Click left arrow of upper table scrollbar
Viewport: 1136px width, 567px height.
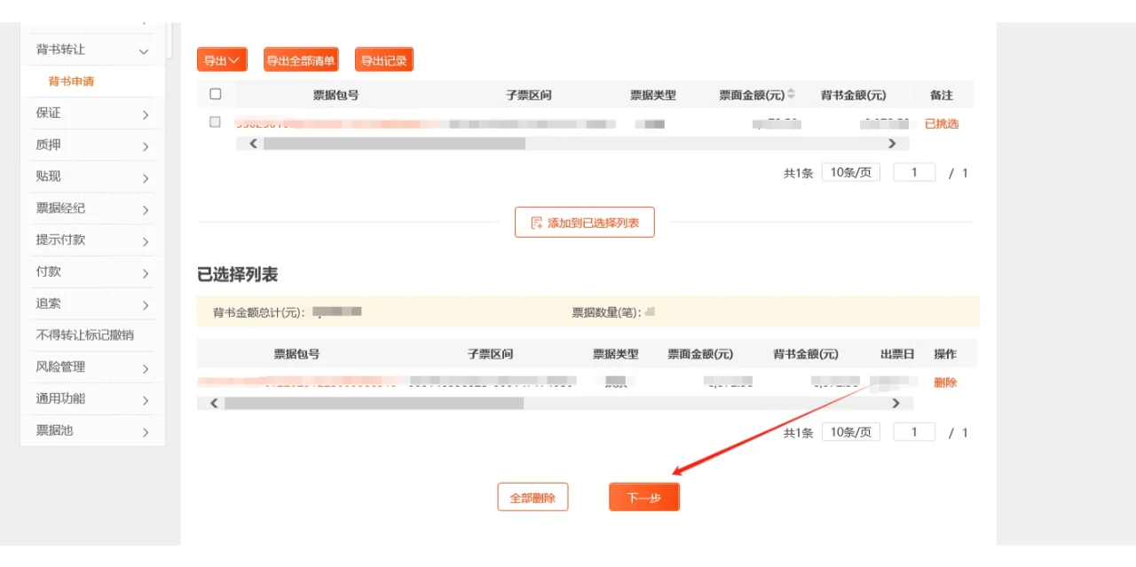tap(254, 144)
